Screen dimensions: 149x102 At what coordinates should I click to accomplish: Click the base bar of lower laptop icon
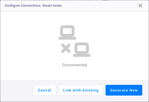[x=82, y=55]
